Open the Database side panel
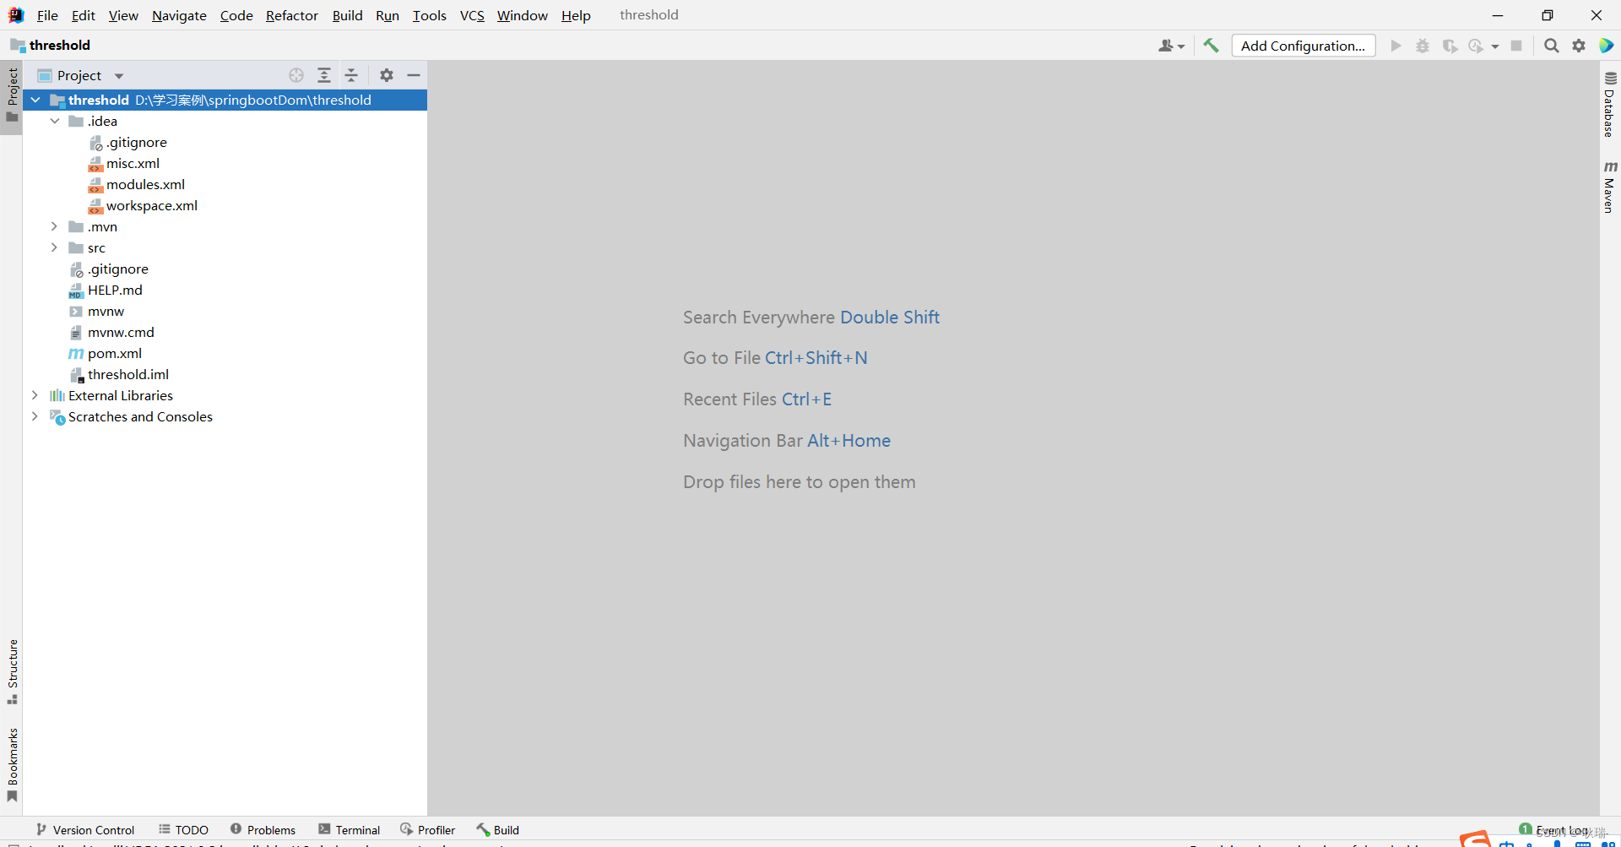Image resolution: width=1621 pixels, height=847 pixels. pos(1610,104)
